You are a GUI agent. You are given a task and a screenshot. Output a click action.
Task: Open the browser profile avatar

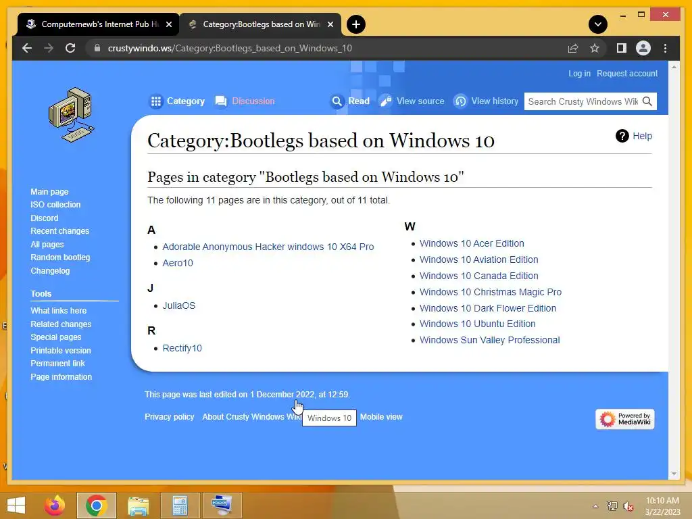[643, 48]
